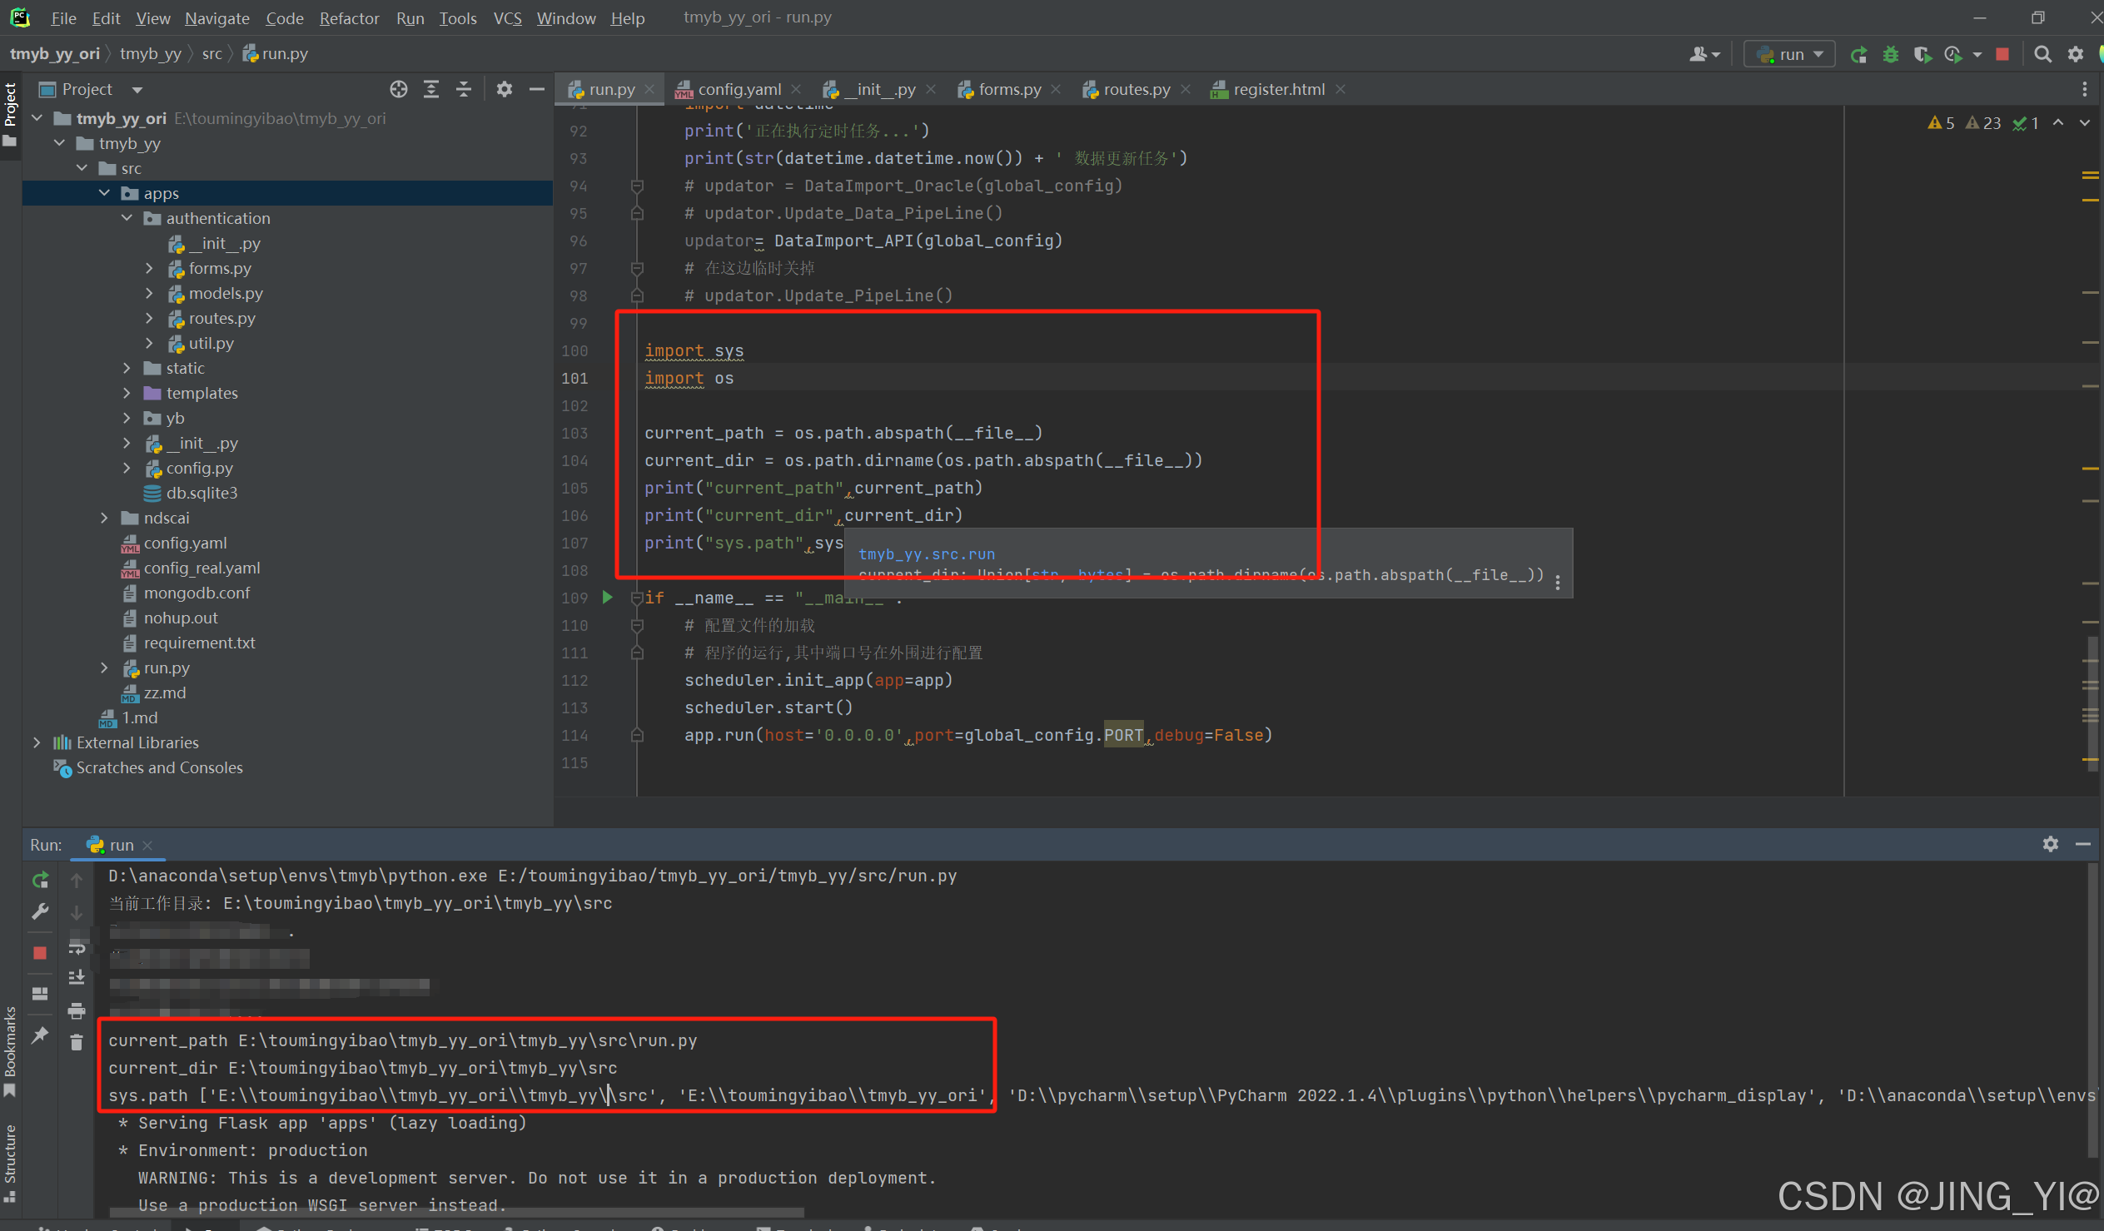Open Project panel options gear
The width and height of the screenshot is (2104, 1231).
click(x=505, y=89)
